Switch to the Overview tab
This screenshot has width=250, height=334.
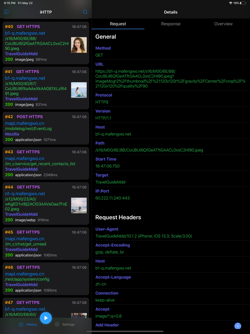pos(223,24)
